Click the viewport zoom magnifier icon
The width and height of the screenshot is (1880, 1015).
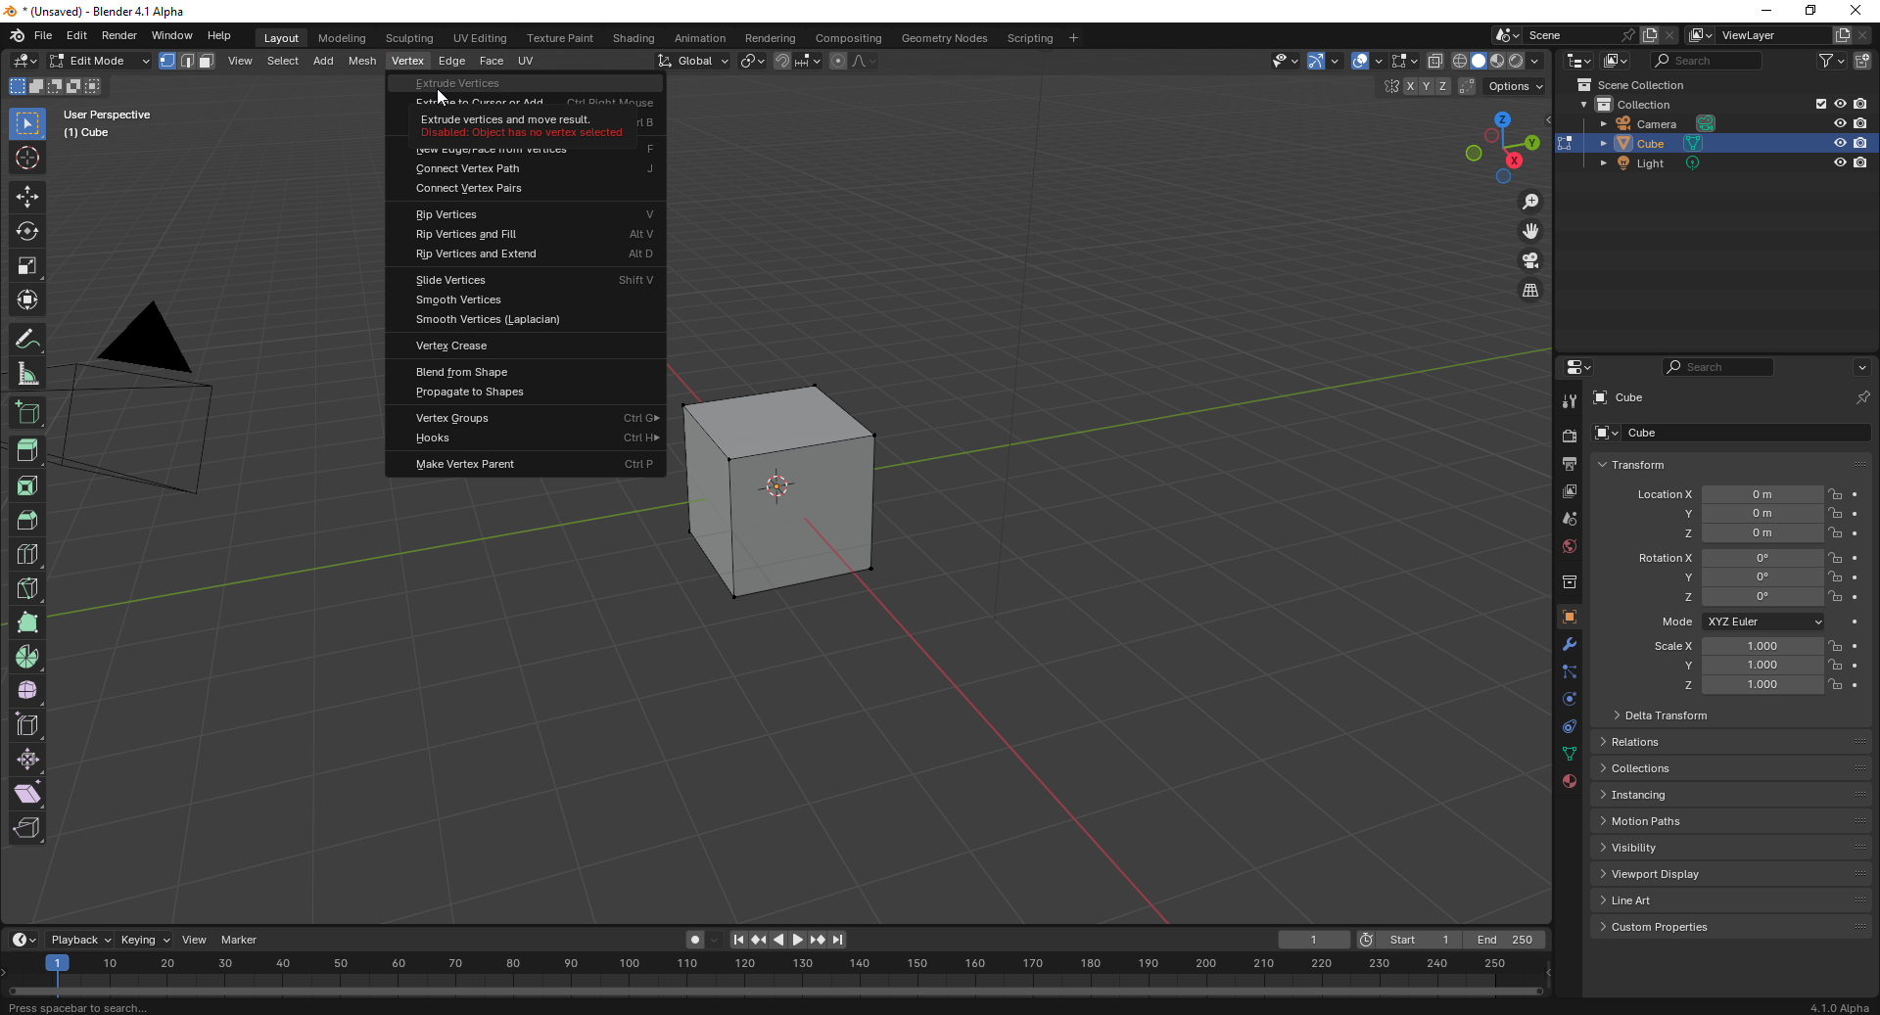pyautogui.click(x=1529, y=202)
